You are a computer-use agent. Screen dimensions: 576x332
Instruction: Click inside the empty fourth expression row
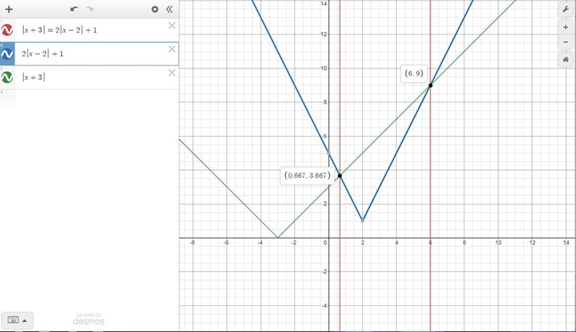(x=94, y=99)
